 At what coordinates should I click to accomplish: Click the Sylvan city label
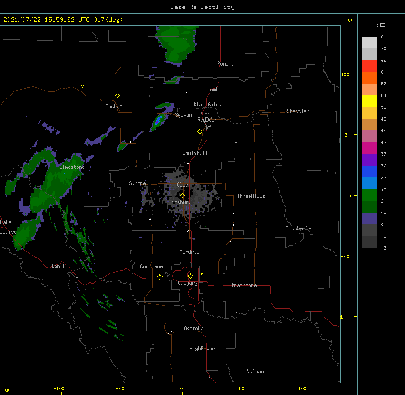183,115
